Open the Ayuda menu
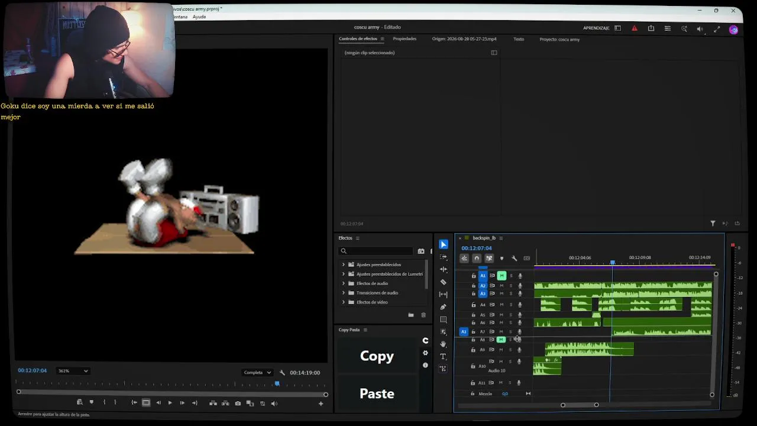The width and height of the screenshot is (757, 426). tap(199, 17)
